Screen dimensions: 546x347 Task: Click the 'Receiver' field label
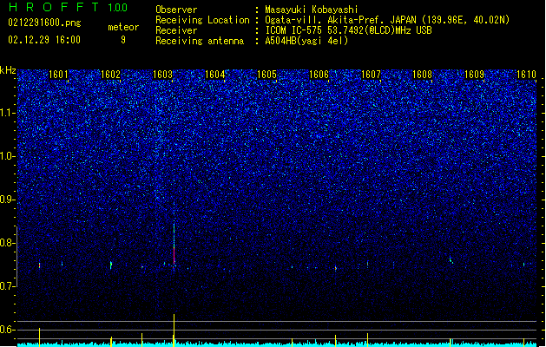pos(176,30)
